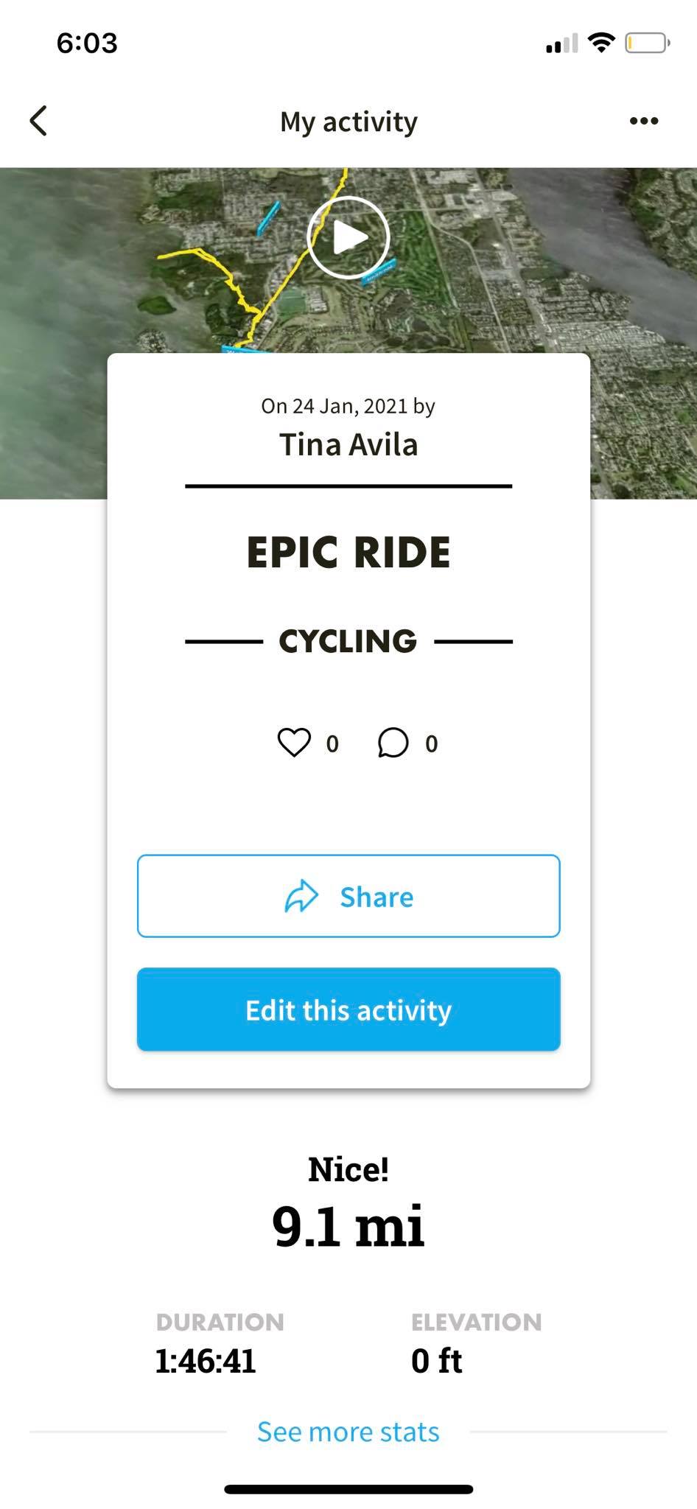Tap the Elevation 0 ft stat
Image resolution: width=697 pixels, height=1509 pixels.
pyautogui.click(x=437, y=1361)
